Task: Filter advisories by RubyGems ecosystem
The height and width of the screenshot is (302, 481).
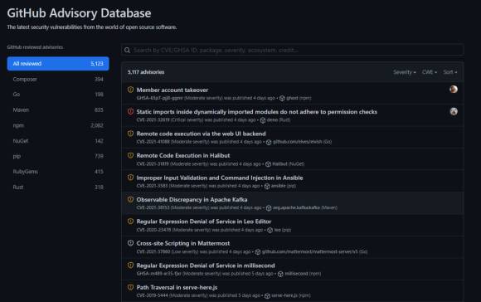Action: pyautogui.click(x=58, y=172)
